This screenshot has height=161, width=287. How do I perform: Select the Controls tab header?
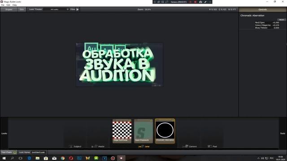tap(263, 9)
